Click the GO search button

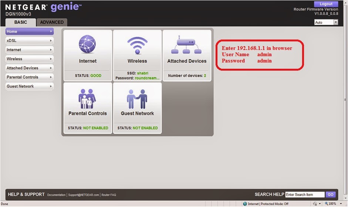tap(331, 194)
